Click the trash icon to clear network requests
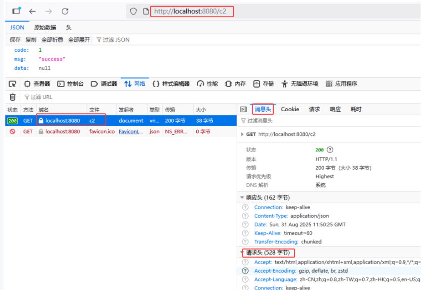448x290 pixels. pyautogui.click(x=13, y=97)
